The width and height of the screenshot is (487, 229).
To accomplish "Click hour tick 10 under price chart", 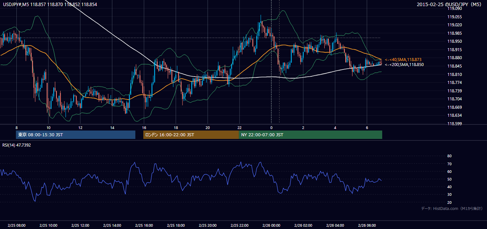I will coord(48,127).
